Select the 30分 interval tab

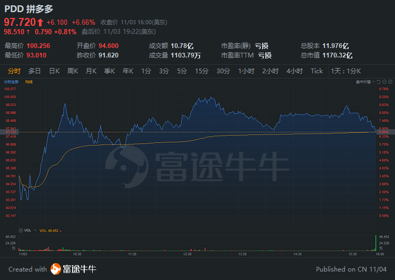coord(223,71)
